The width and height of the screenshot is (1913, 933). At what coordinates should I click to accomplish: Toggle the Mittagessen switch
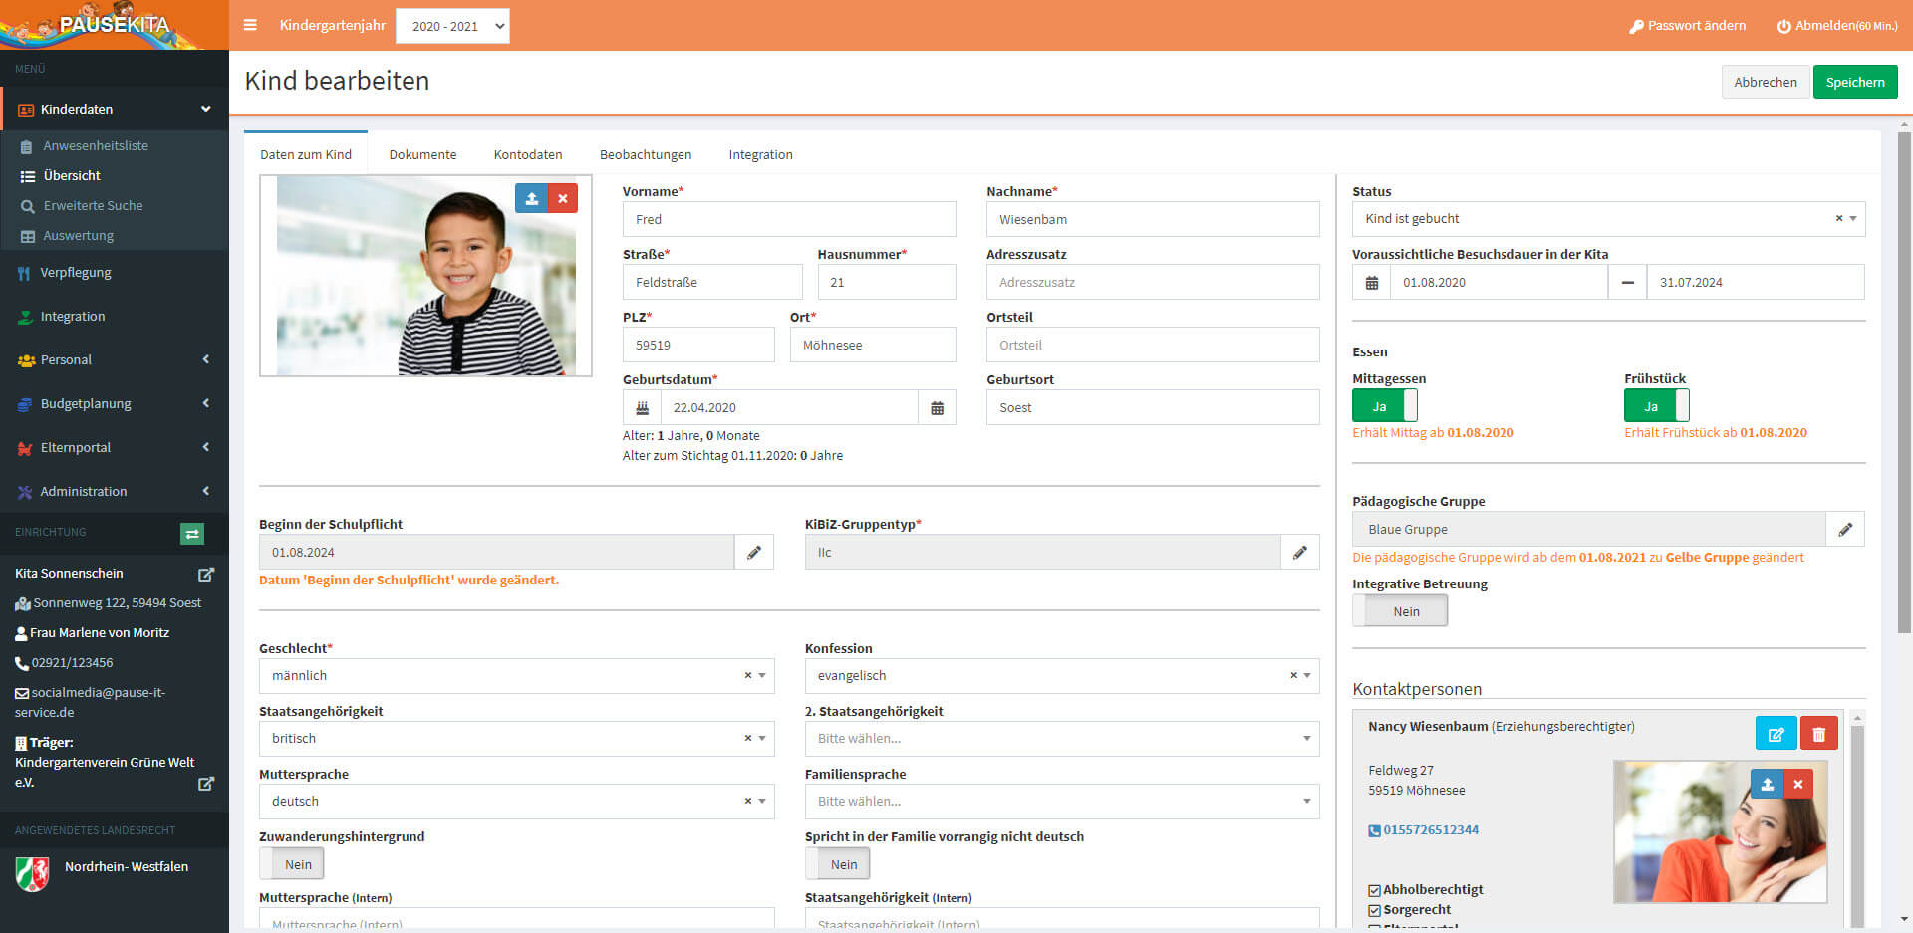point(1384,406)
